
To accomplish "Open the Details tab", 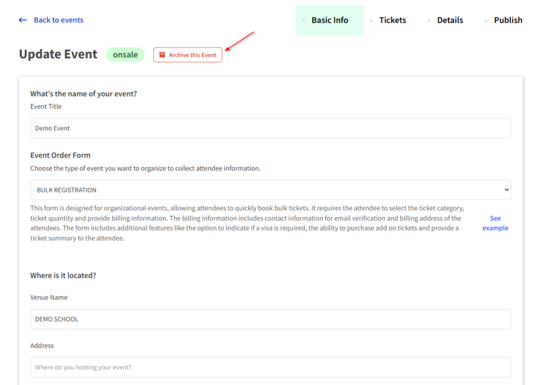I will point(450,20).
